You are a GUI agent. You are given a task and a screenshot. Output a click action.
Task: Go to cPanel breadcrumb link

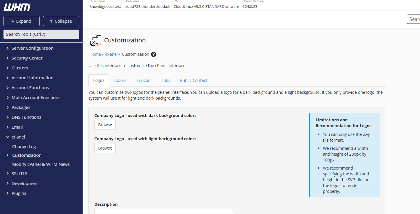[111, 54]
